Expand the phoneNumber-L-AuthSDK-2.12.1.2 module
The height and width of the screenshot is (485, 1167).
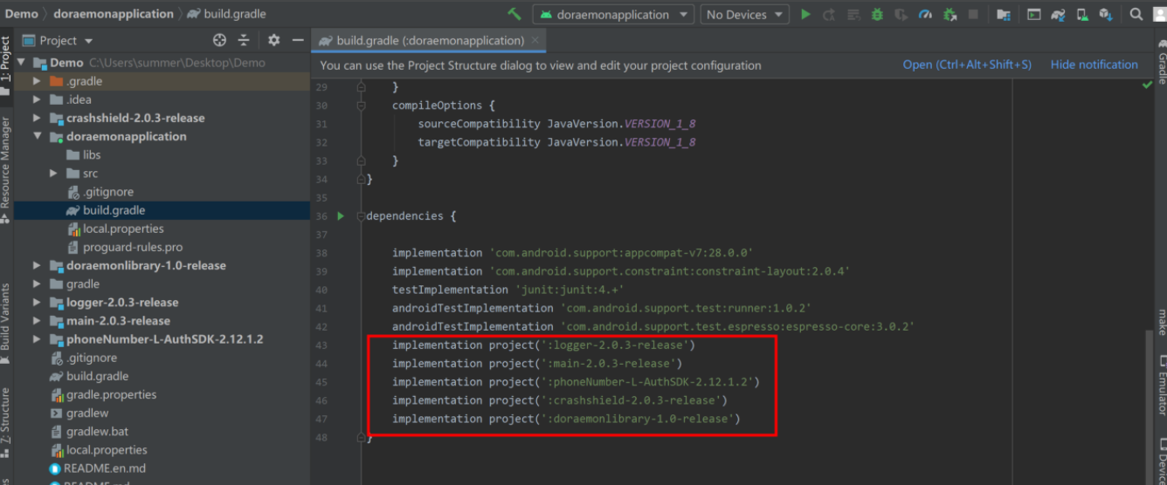coord(37,339)
